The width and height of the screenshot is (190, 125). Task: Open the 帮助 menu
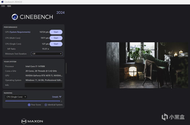click(9, 6)
